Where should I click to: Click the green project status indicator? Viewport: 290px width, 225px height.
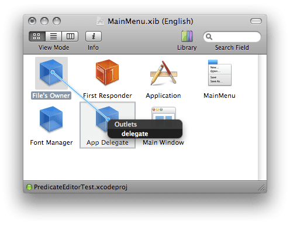point(29,187)
